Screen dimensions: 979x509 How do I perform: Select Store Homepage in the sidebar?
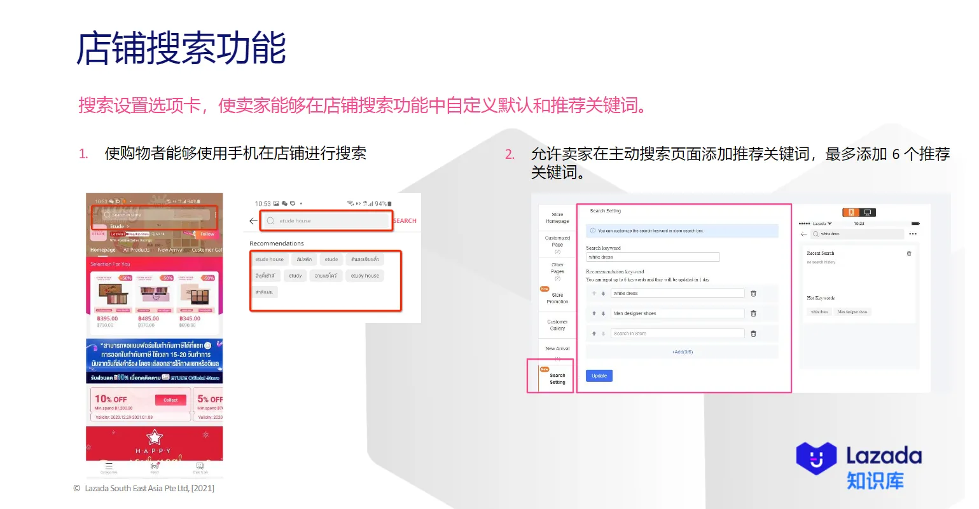tap(557, 216)
